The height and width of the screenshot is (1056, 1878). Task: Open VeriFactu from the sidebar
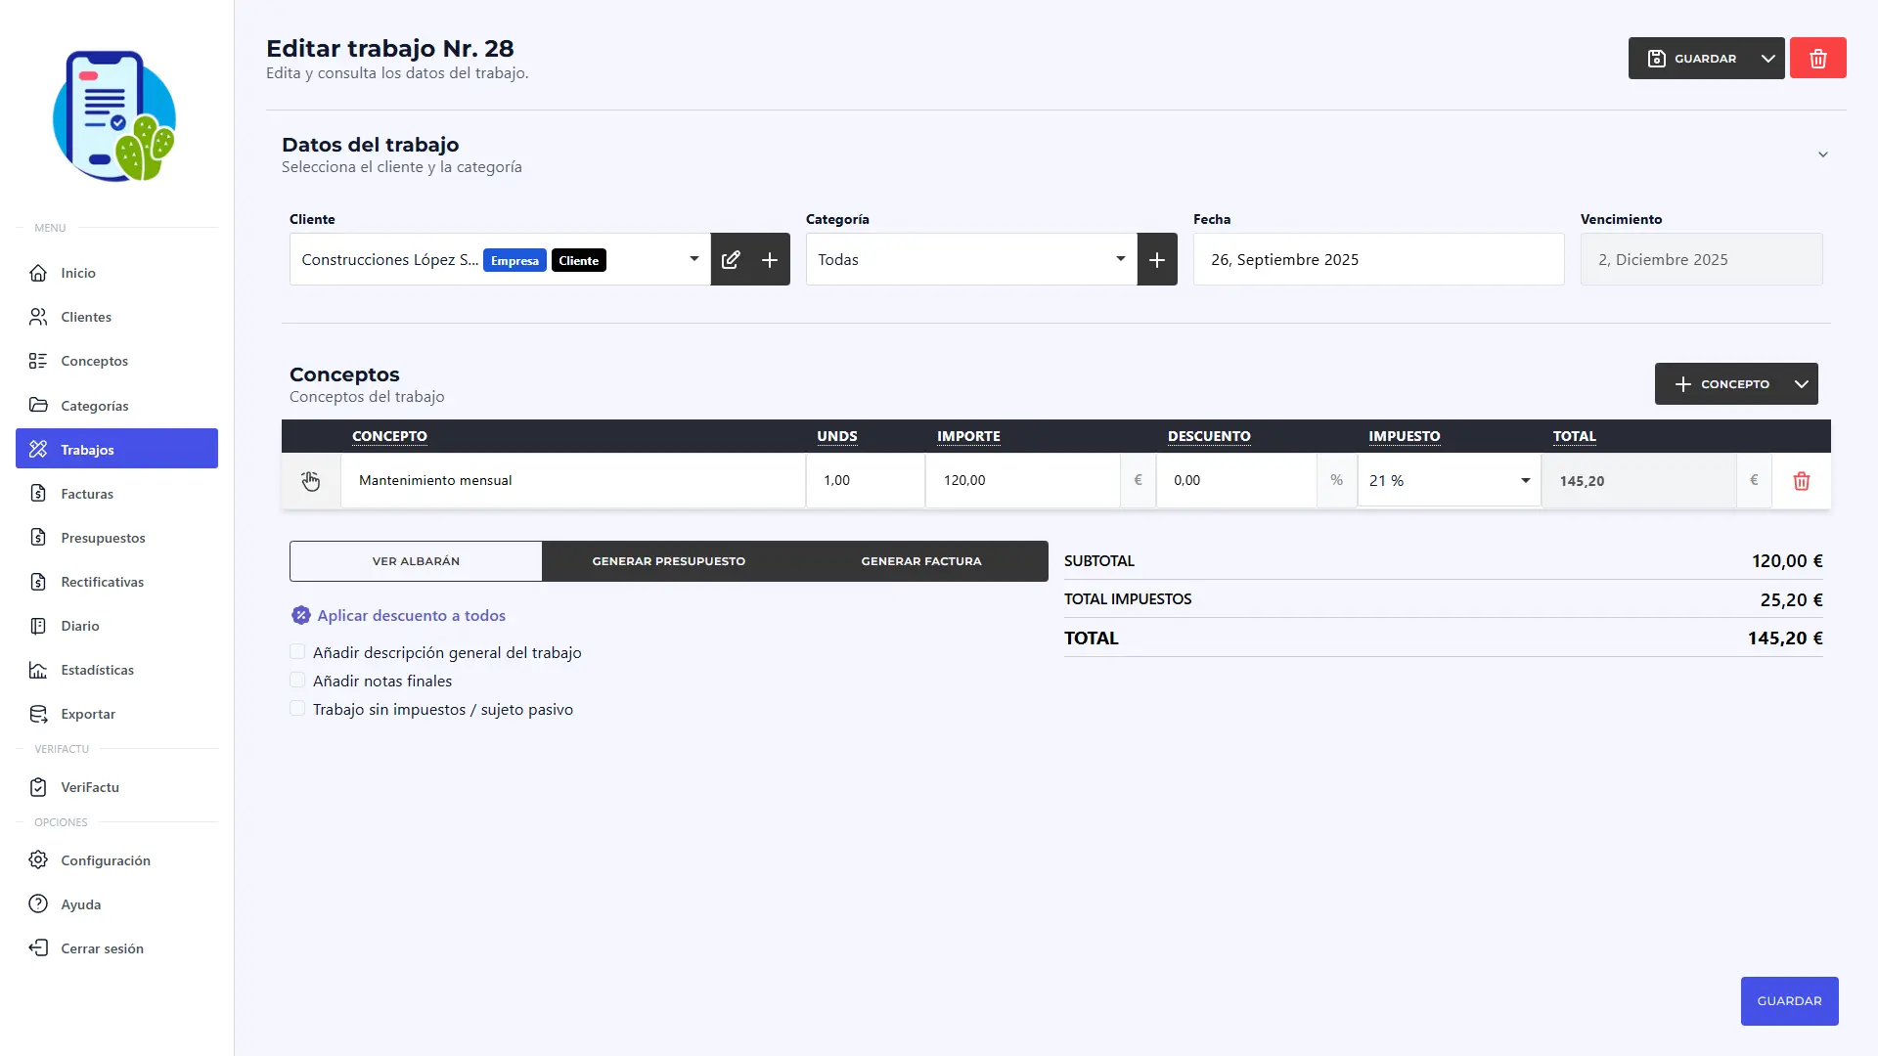tap(90, 787)
